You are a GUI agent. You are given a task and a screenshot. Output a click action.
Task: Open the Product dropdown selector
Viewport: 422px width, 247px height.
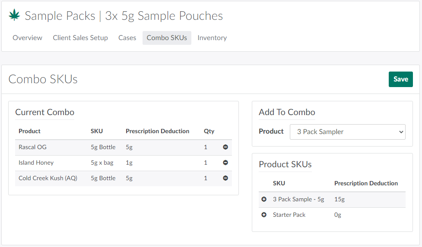pyautogui.click(x=347, y=132)
